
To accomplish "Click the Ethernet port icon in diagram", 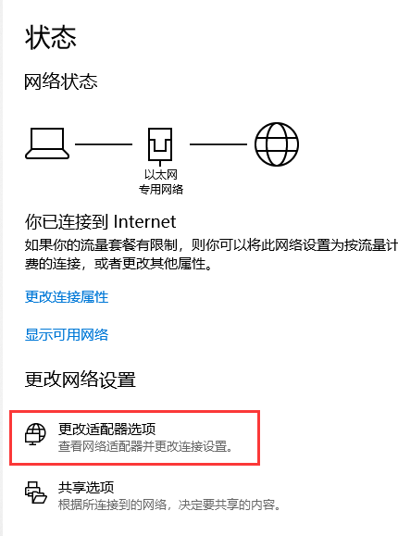I will tap(160, 144).
